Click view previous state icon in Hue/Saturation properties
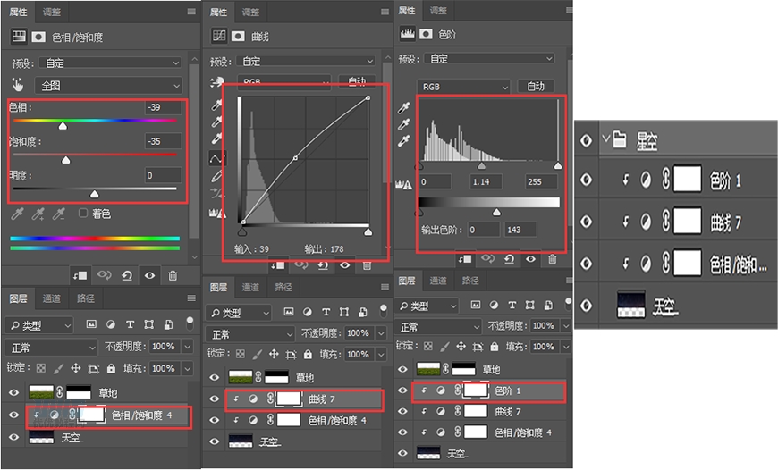 (x=105, y=274)
